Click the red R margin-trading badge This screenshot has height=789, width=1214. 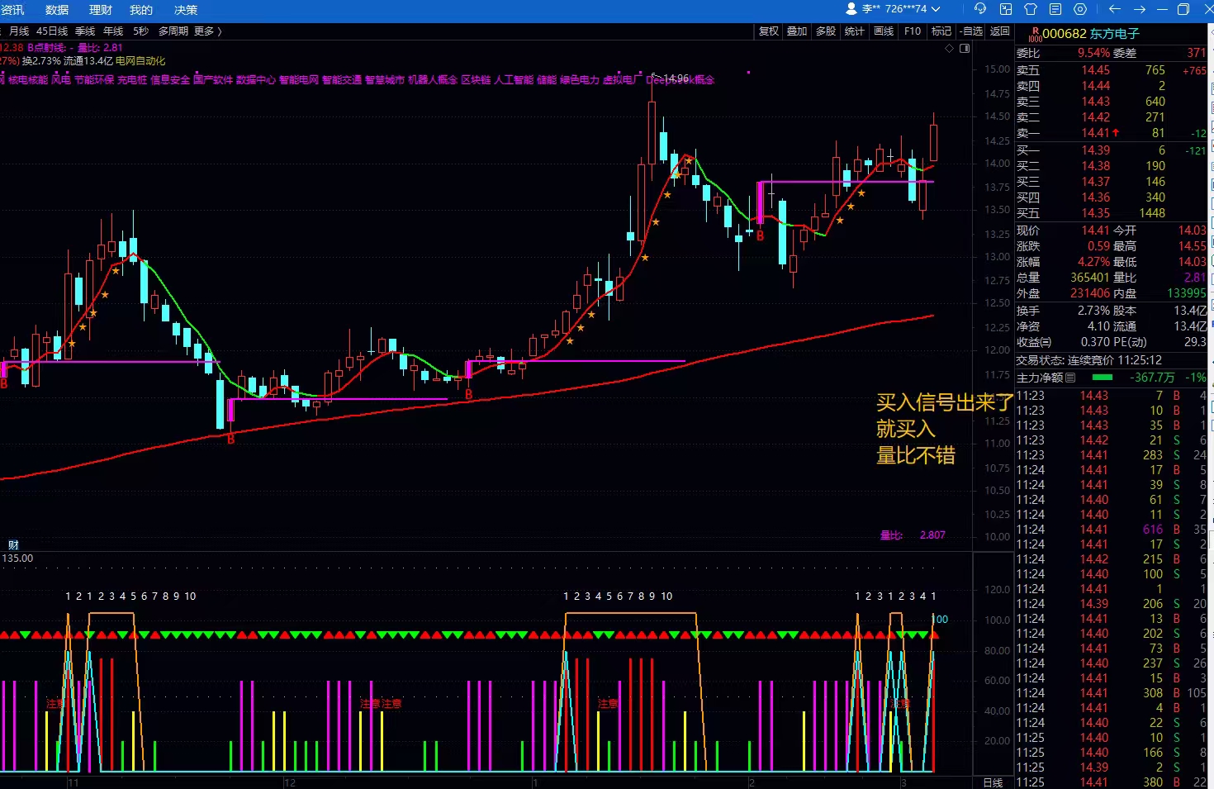(1035, 34)
